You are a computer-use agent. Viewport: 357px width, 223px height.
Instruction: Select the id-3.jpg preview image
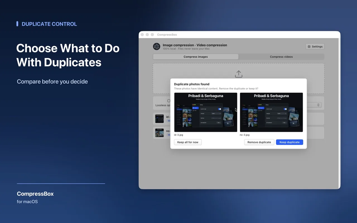point(206,112)
